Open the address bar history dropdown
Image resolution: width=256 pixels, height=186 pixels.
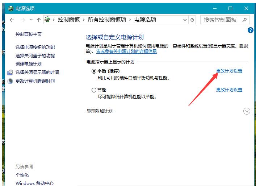(x=185, y=20)
